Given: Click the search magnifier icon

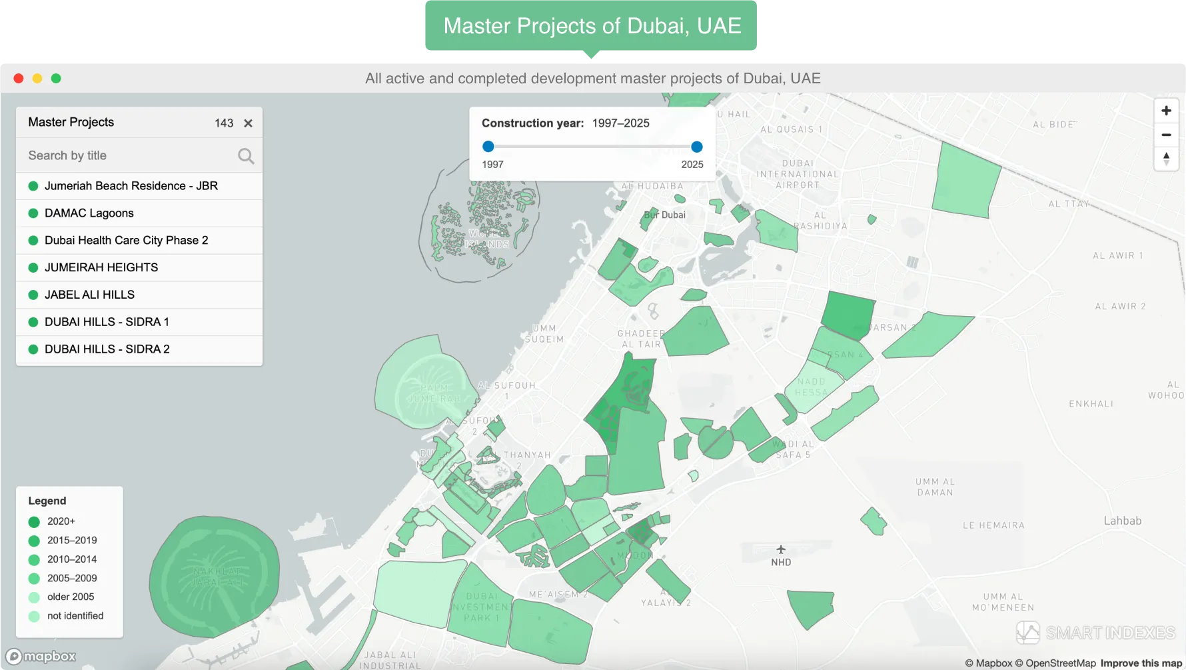Looking at the screenshot, I should point(246,156).
